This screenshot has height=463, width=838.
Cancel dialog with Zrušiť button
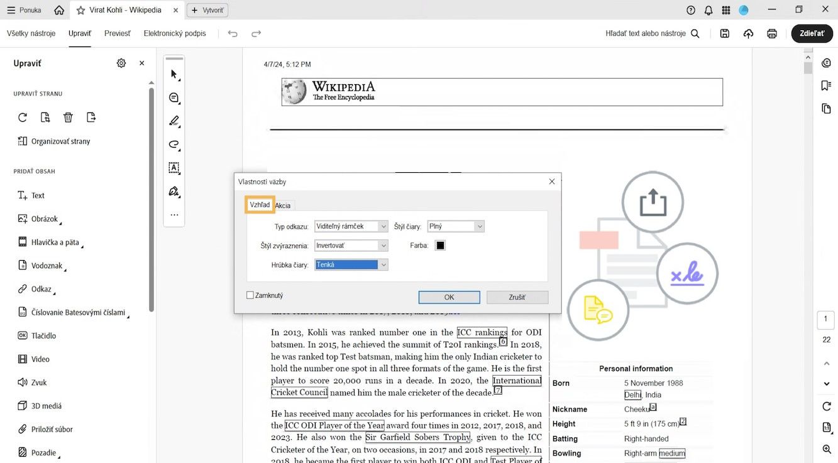[517, 297]
